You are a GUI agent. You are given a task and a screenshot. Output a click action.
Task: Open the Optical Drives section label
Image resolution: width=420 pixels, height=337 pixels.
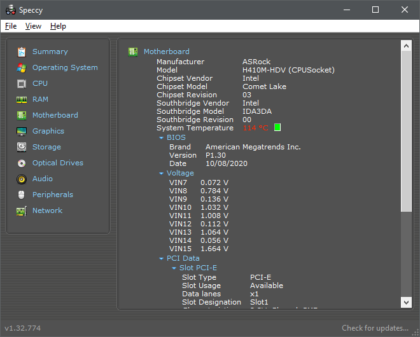(x=58, y=163)
